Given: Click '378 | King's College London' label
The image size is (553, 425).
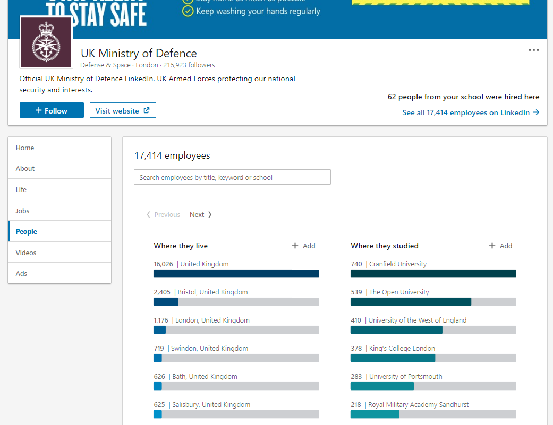Looking at the screenshot, I should point(393,349).
